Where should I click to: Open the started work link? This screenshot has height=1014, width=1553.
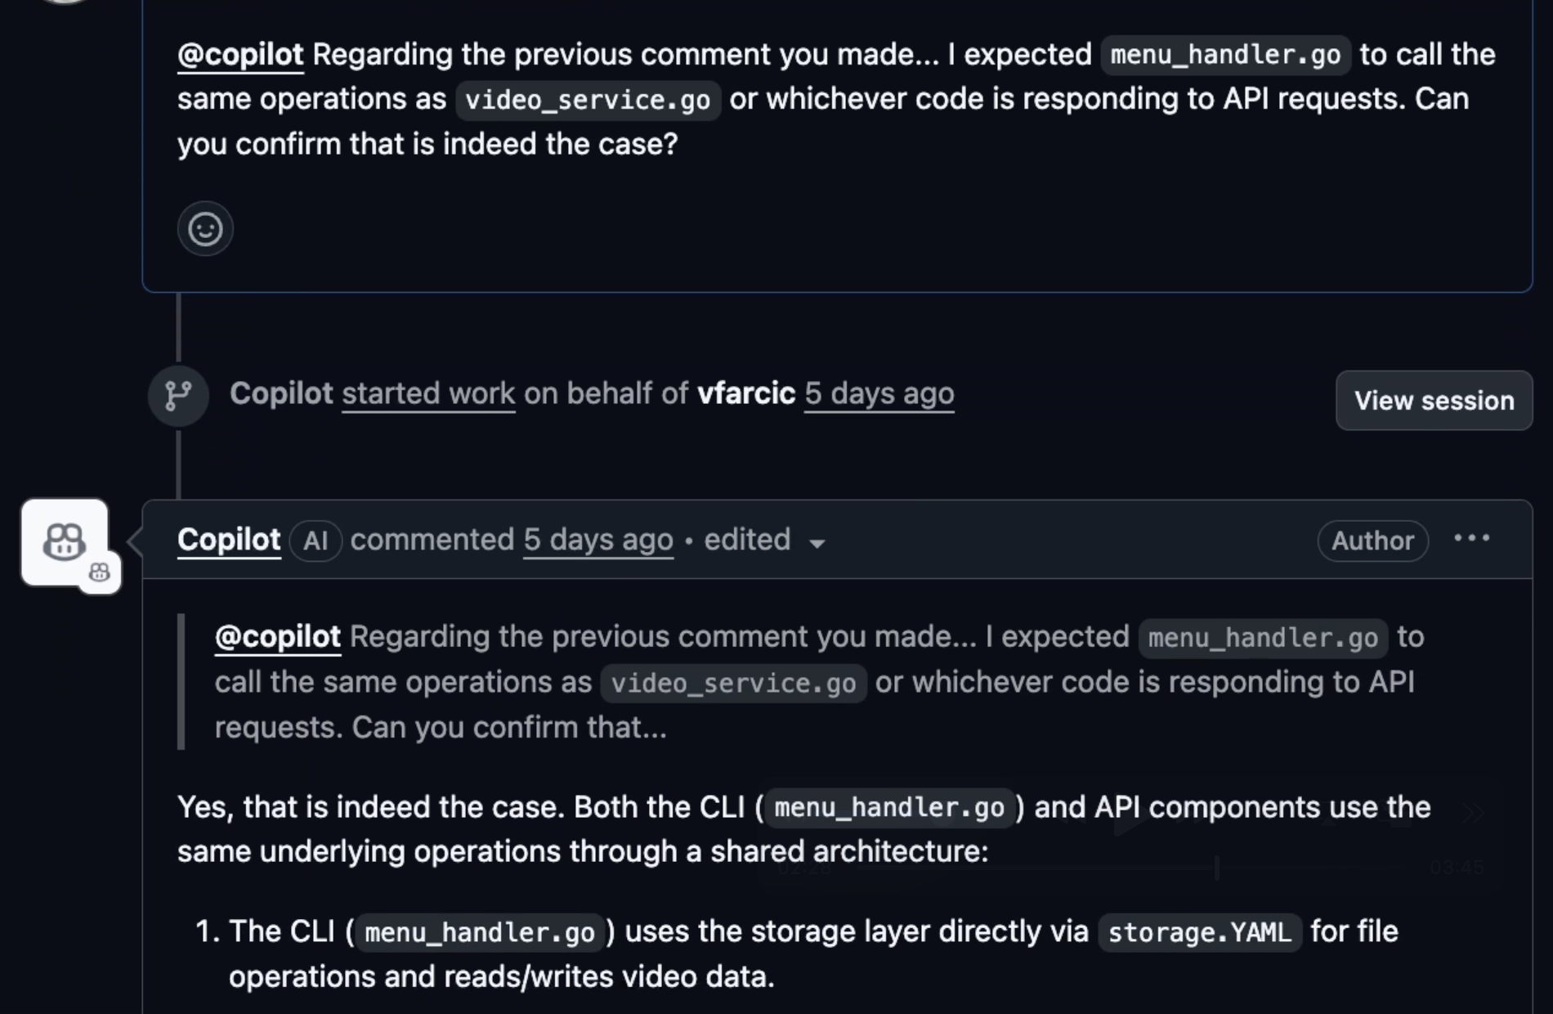pyautogui.click(x=428, y=394)
